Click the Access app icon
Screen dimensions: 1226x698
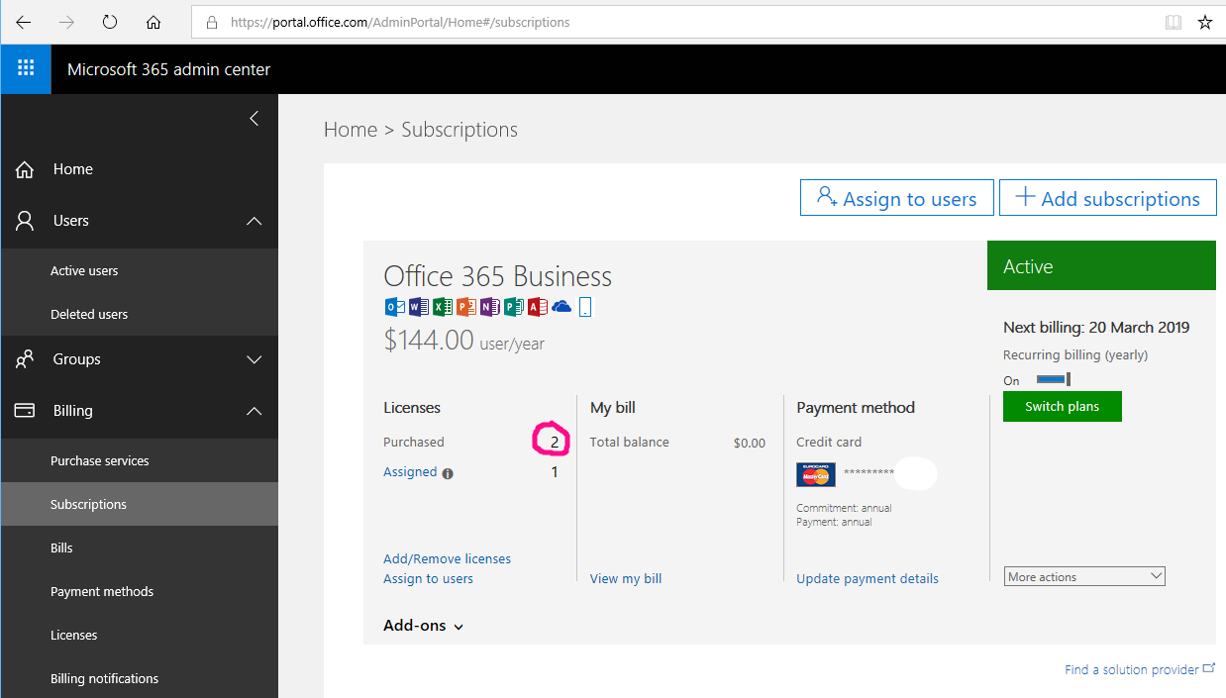538,307
